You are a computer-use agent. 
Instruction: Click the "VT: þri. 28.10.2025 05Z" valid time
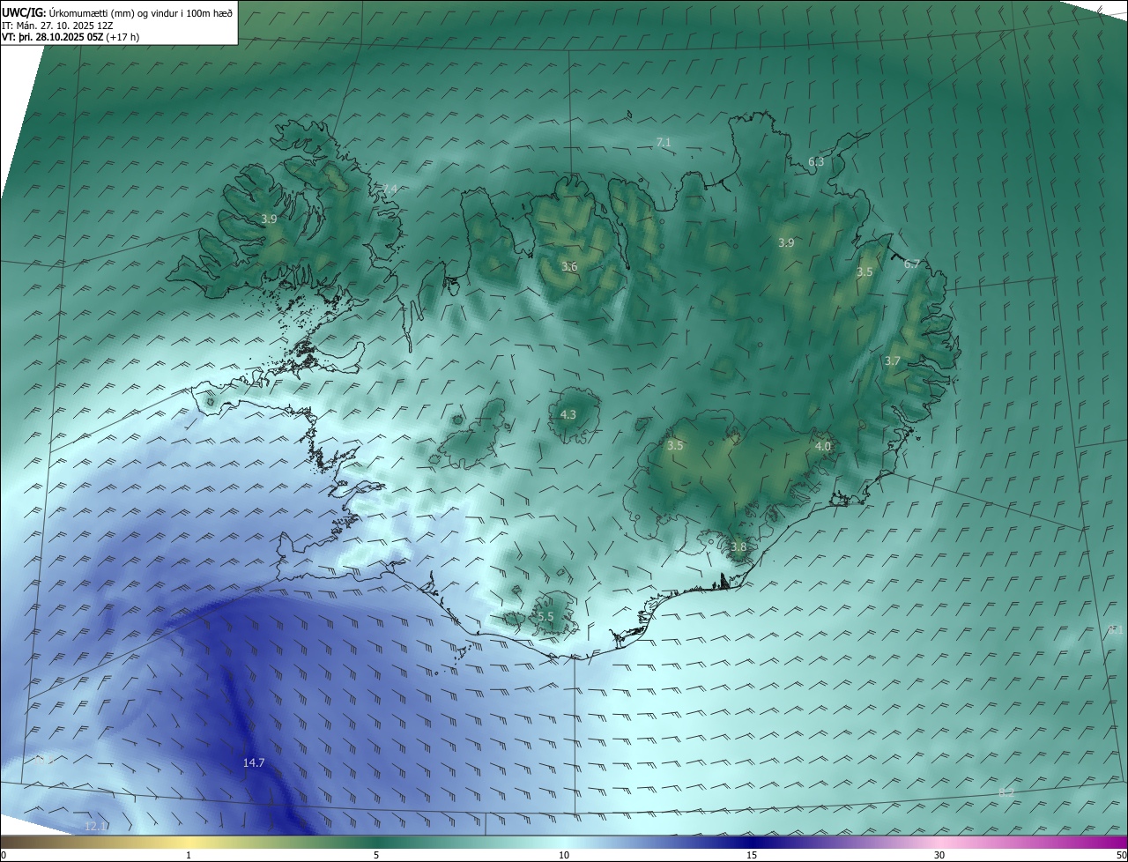[53, 37]
